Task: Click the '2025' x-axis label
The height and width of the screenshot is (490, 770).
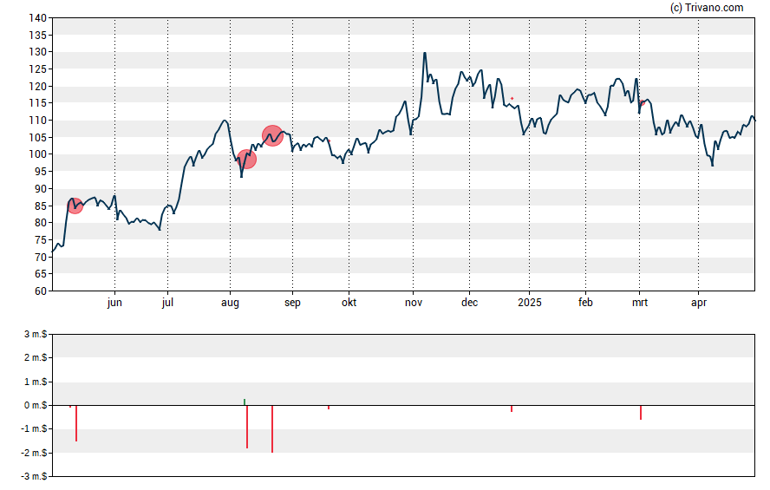Action: click(529, 303)
